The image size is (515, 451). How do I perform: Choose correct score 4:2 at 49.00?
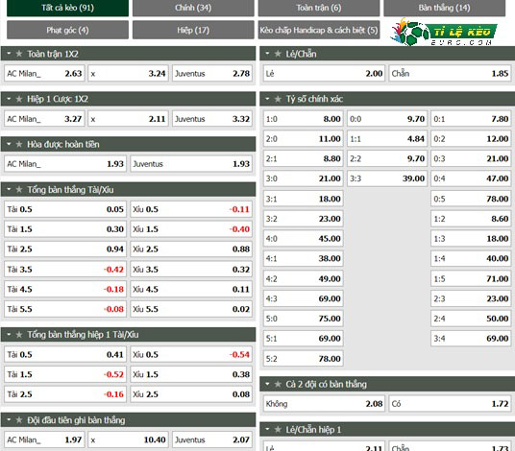tap(304, 279)
